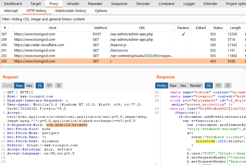This screenshot has height=165, width=246.
Task: Select Pretty view in Request panel
Action: click(8, 85)
